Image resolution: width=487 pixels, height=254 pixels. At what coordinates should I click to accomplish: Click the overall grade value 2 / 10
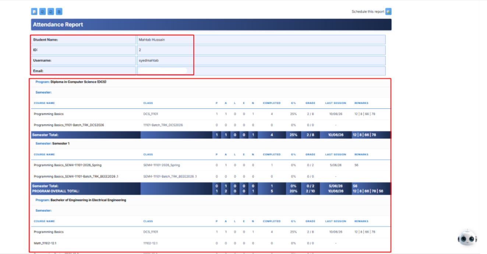pos(310,191)
